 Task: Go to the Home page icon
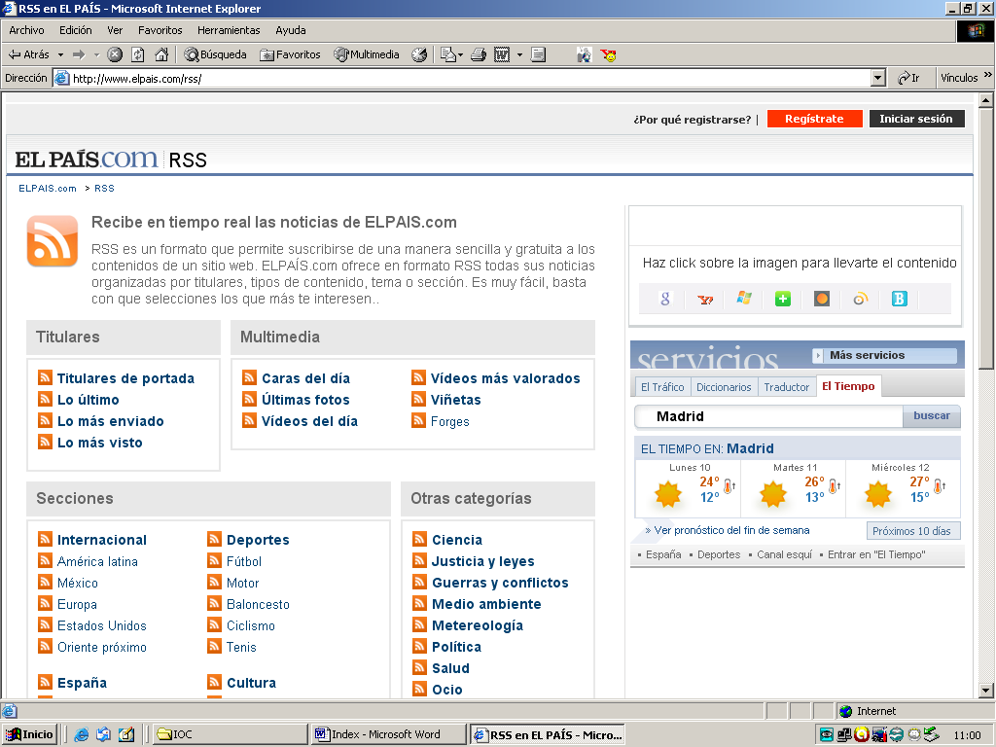[x=161, y=55]
